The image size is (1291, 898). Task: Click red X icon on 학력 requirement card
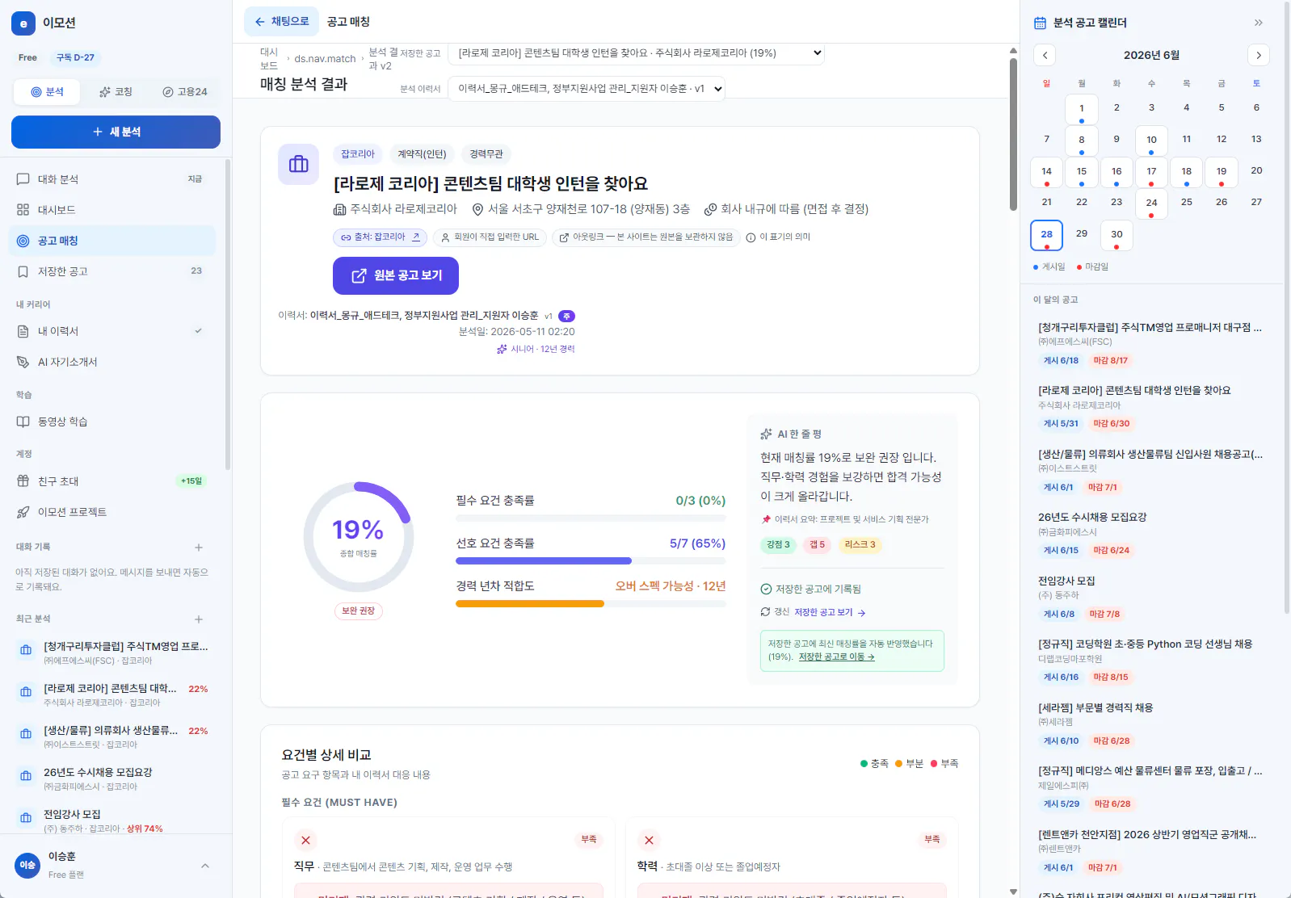pos(649,840)
